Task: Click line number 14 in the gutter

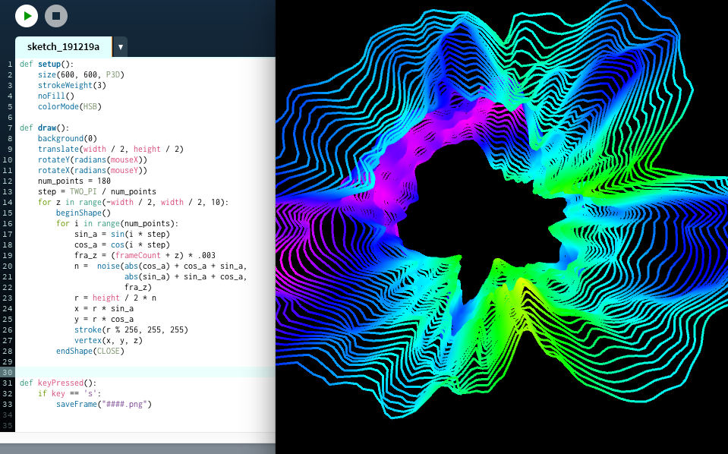Action: pos(10,203)
